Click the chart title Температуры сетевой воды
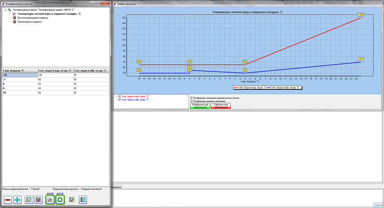The height and width of the screenshot is (208, 384). [x=247, y=12]
